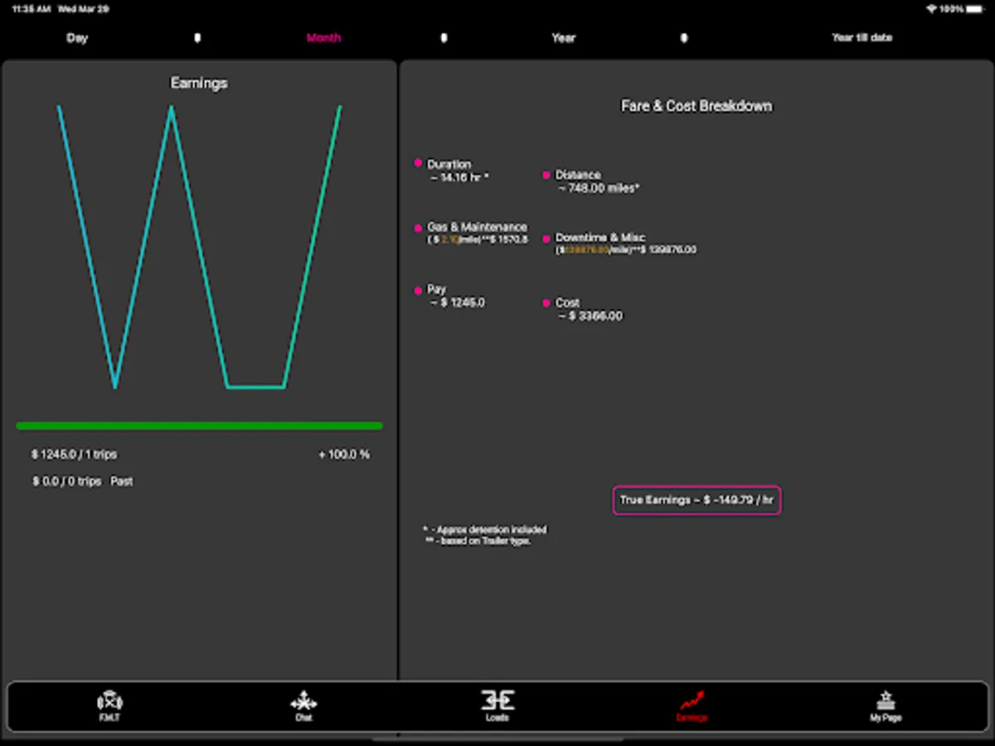
Task: Click the pink bullet beside Duration
Action: pos(419,163)
